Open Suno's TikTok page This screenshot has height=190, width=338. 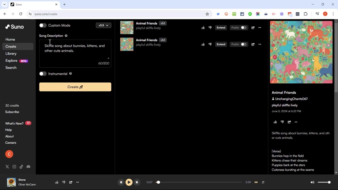click(21, 167)
